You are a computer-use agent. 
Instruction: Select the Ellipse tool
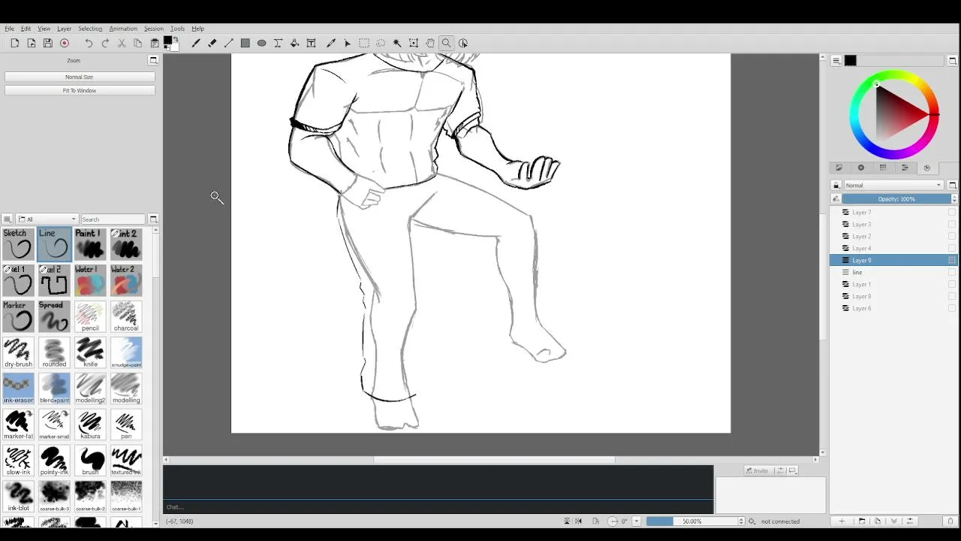point(262,44)
